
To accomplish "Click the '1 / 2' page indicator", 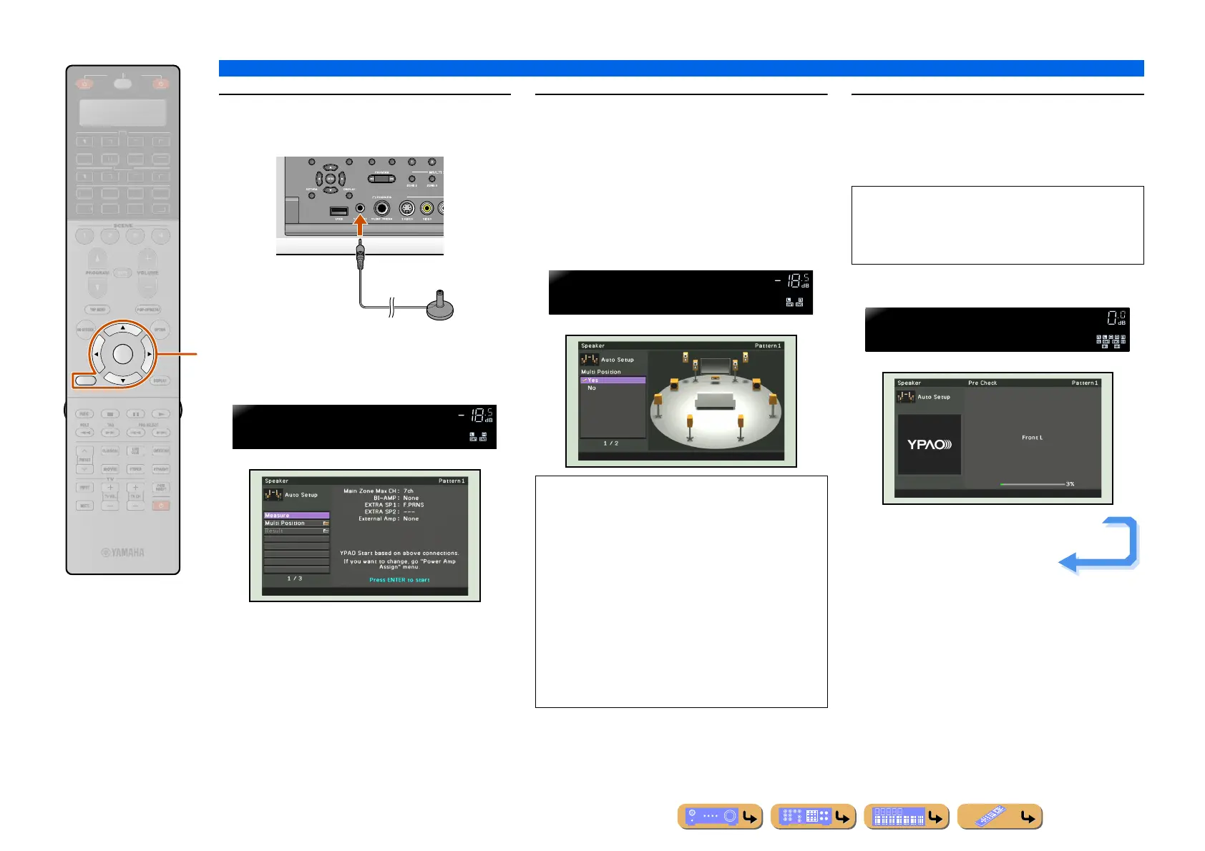I will [x=610, y=443].
